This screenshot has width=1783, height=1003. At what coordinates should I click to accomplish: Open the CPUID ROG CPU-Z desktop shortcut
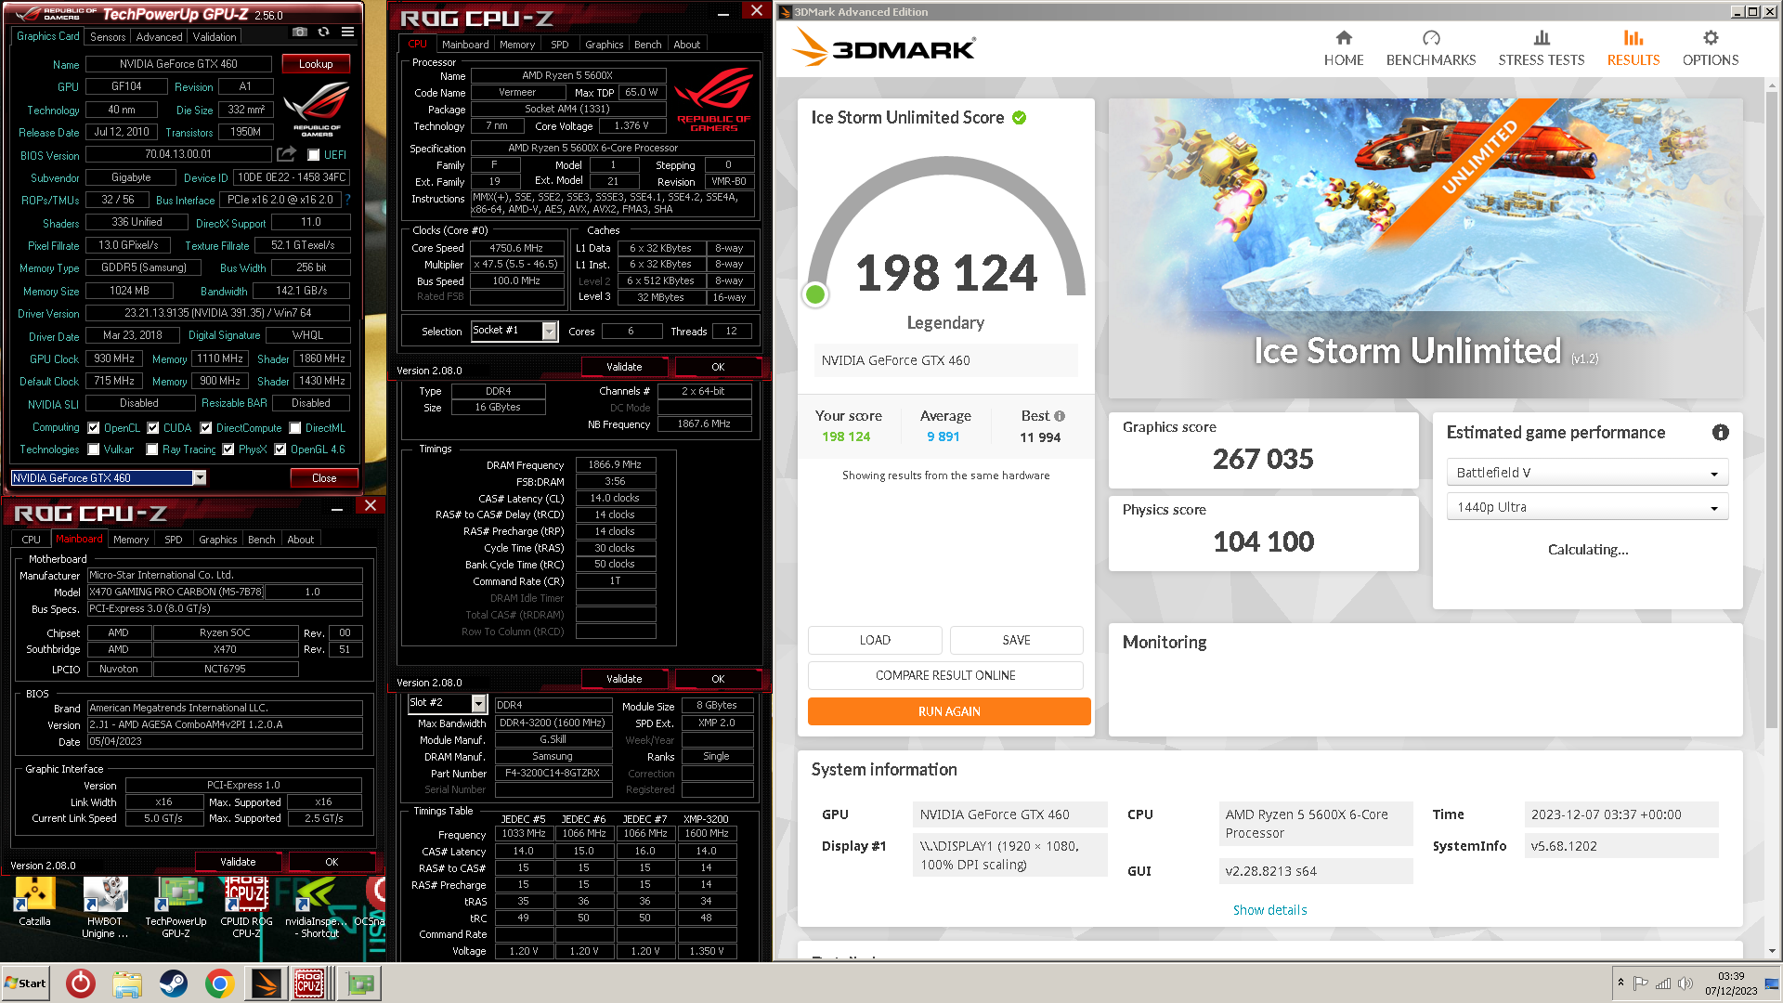click(x=246, y=908)
